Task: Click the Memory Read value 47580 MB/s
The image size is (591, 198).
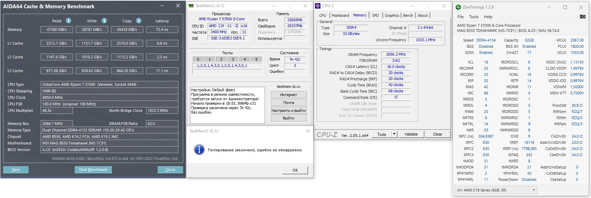Action: point(57,30)
